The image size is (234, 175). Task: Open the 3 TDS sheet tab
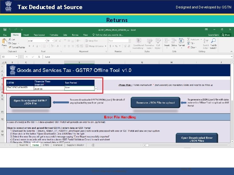(x=46, y=145)
